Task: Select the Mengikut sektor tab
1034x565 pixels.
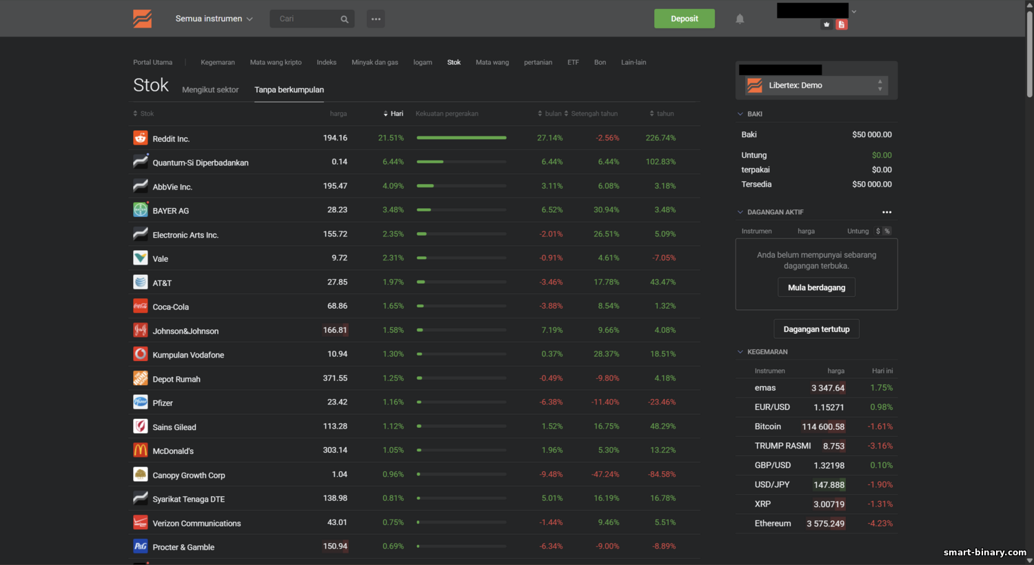Action: point(210,90)
